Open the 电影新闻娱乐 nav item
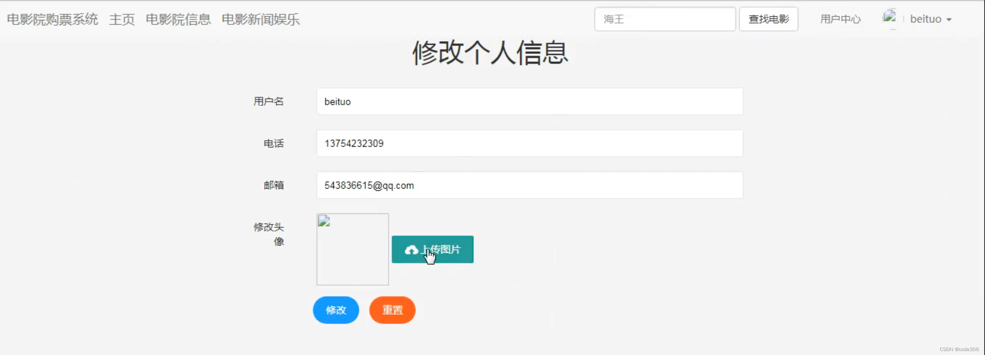The image size is (985, 355). click(260, 19)
